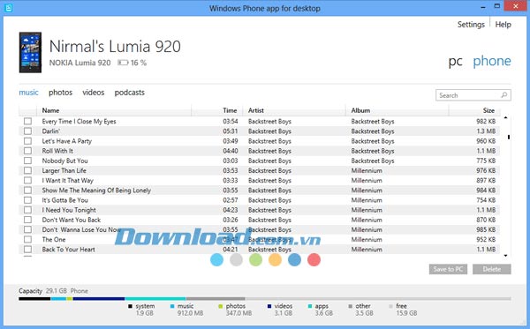The width and height of the screenshot is (530, 329).
Task: Click the system legend swatch
Action: click(x=130, y=306)
